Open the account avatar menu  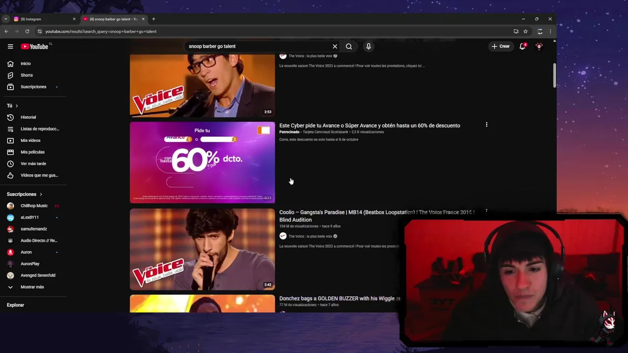coord(539,46)
